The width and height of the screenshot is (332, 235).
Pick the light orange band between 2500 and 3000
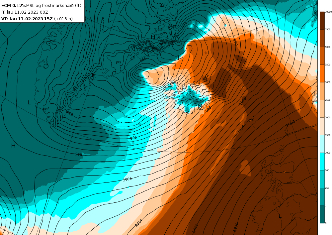coord(322,91)
